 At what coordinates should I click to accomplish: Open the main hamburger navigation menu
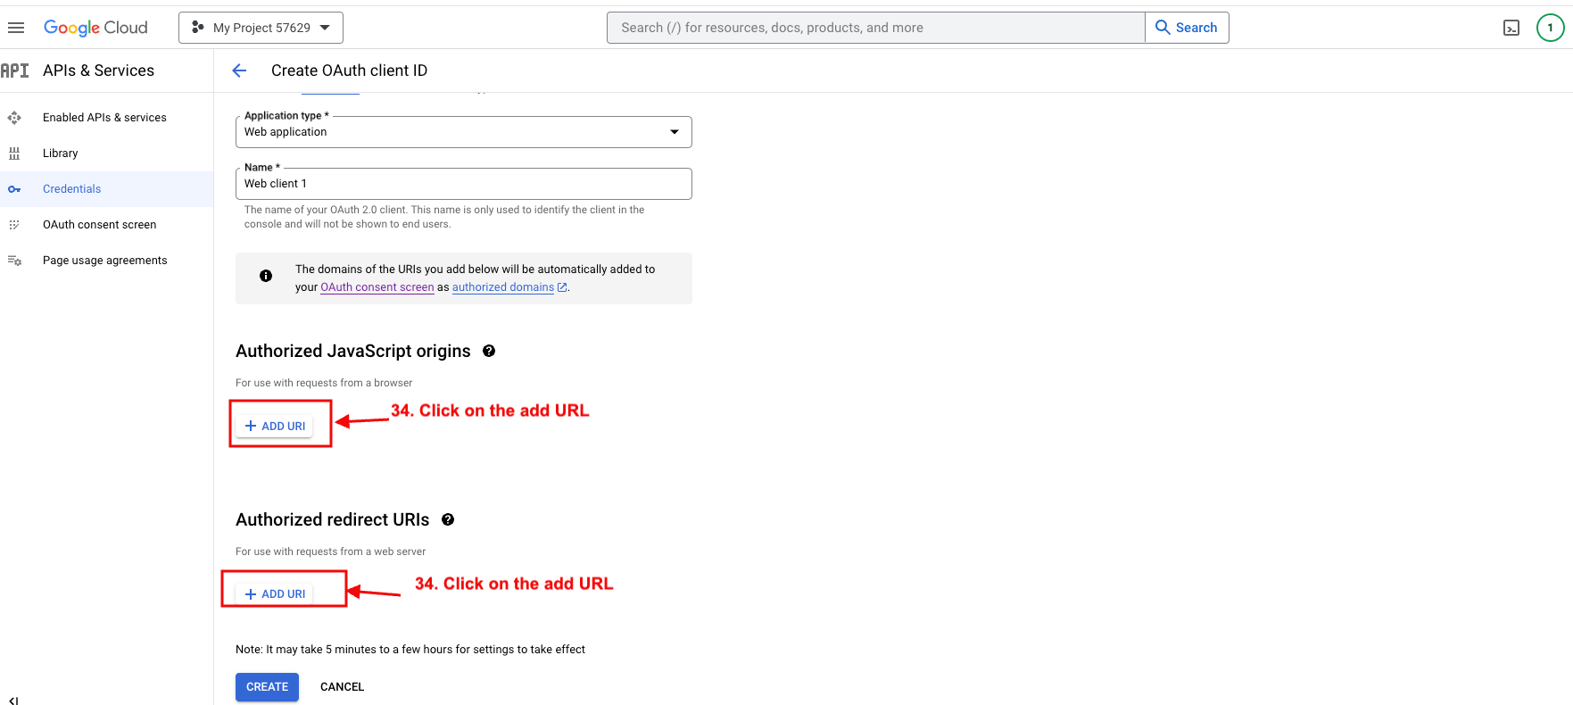[x=16, y=28]
